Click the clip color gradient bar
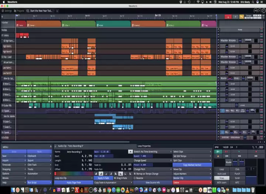This screenshot has width=266, height=194. [74, 173]
